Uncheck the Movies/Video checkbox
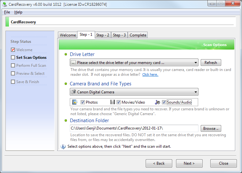Screen dimensions: 242x173 click(118, 102)
